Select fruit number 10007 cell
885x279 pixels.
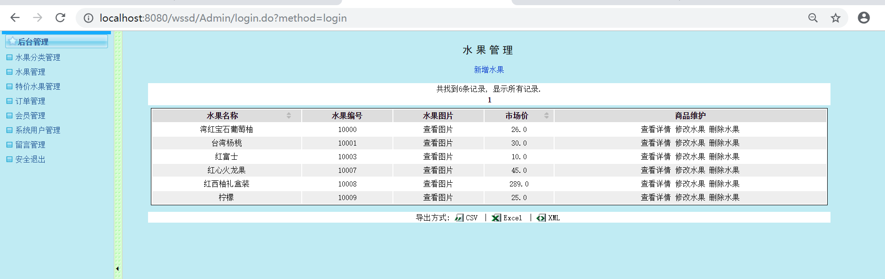click(347, 170)
